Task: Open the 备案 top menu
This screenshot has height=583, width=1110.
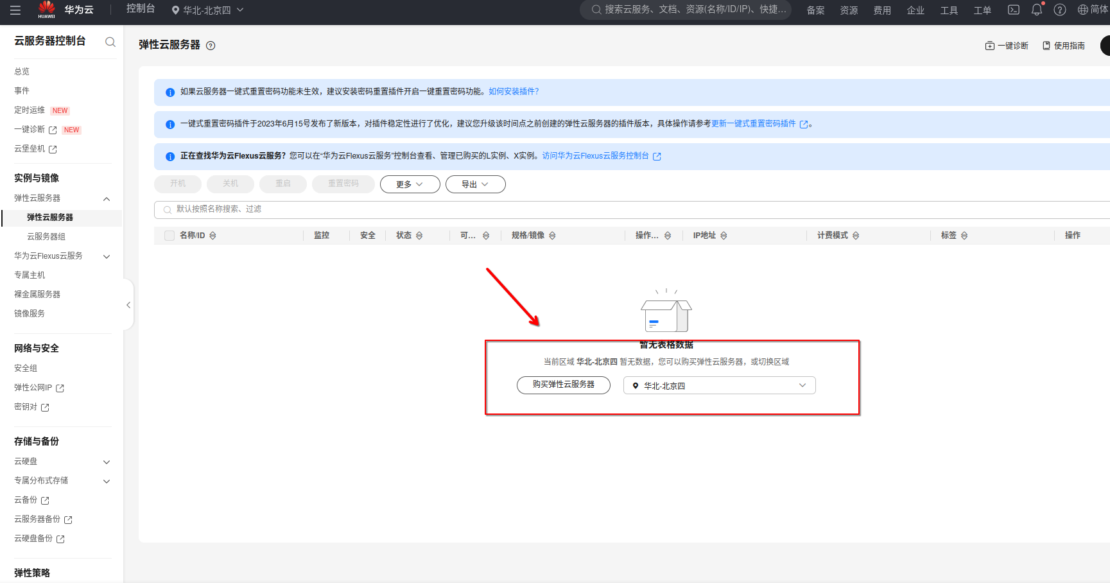Action: 815,10
